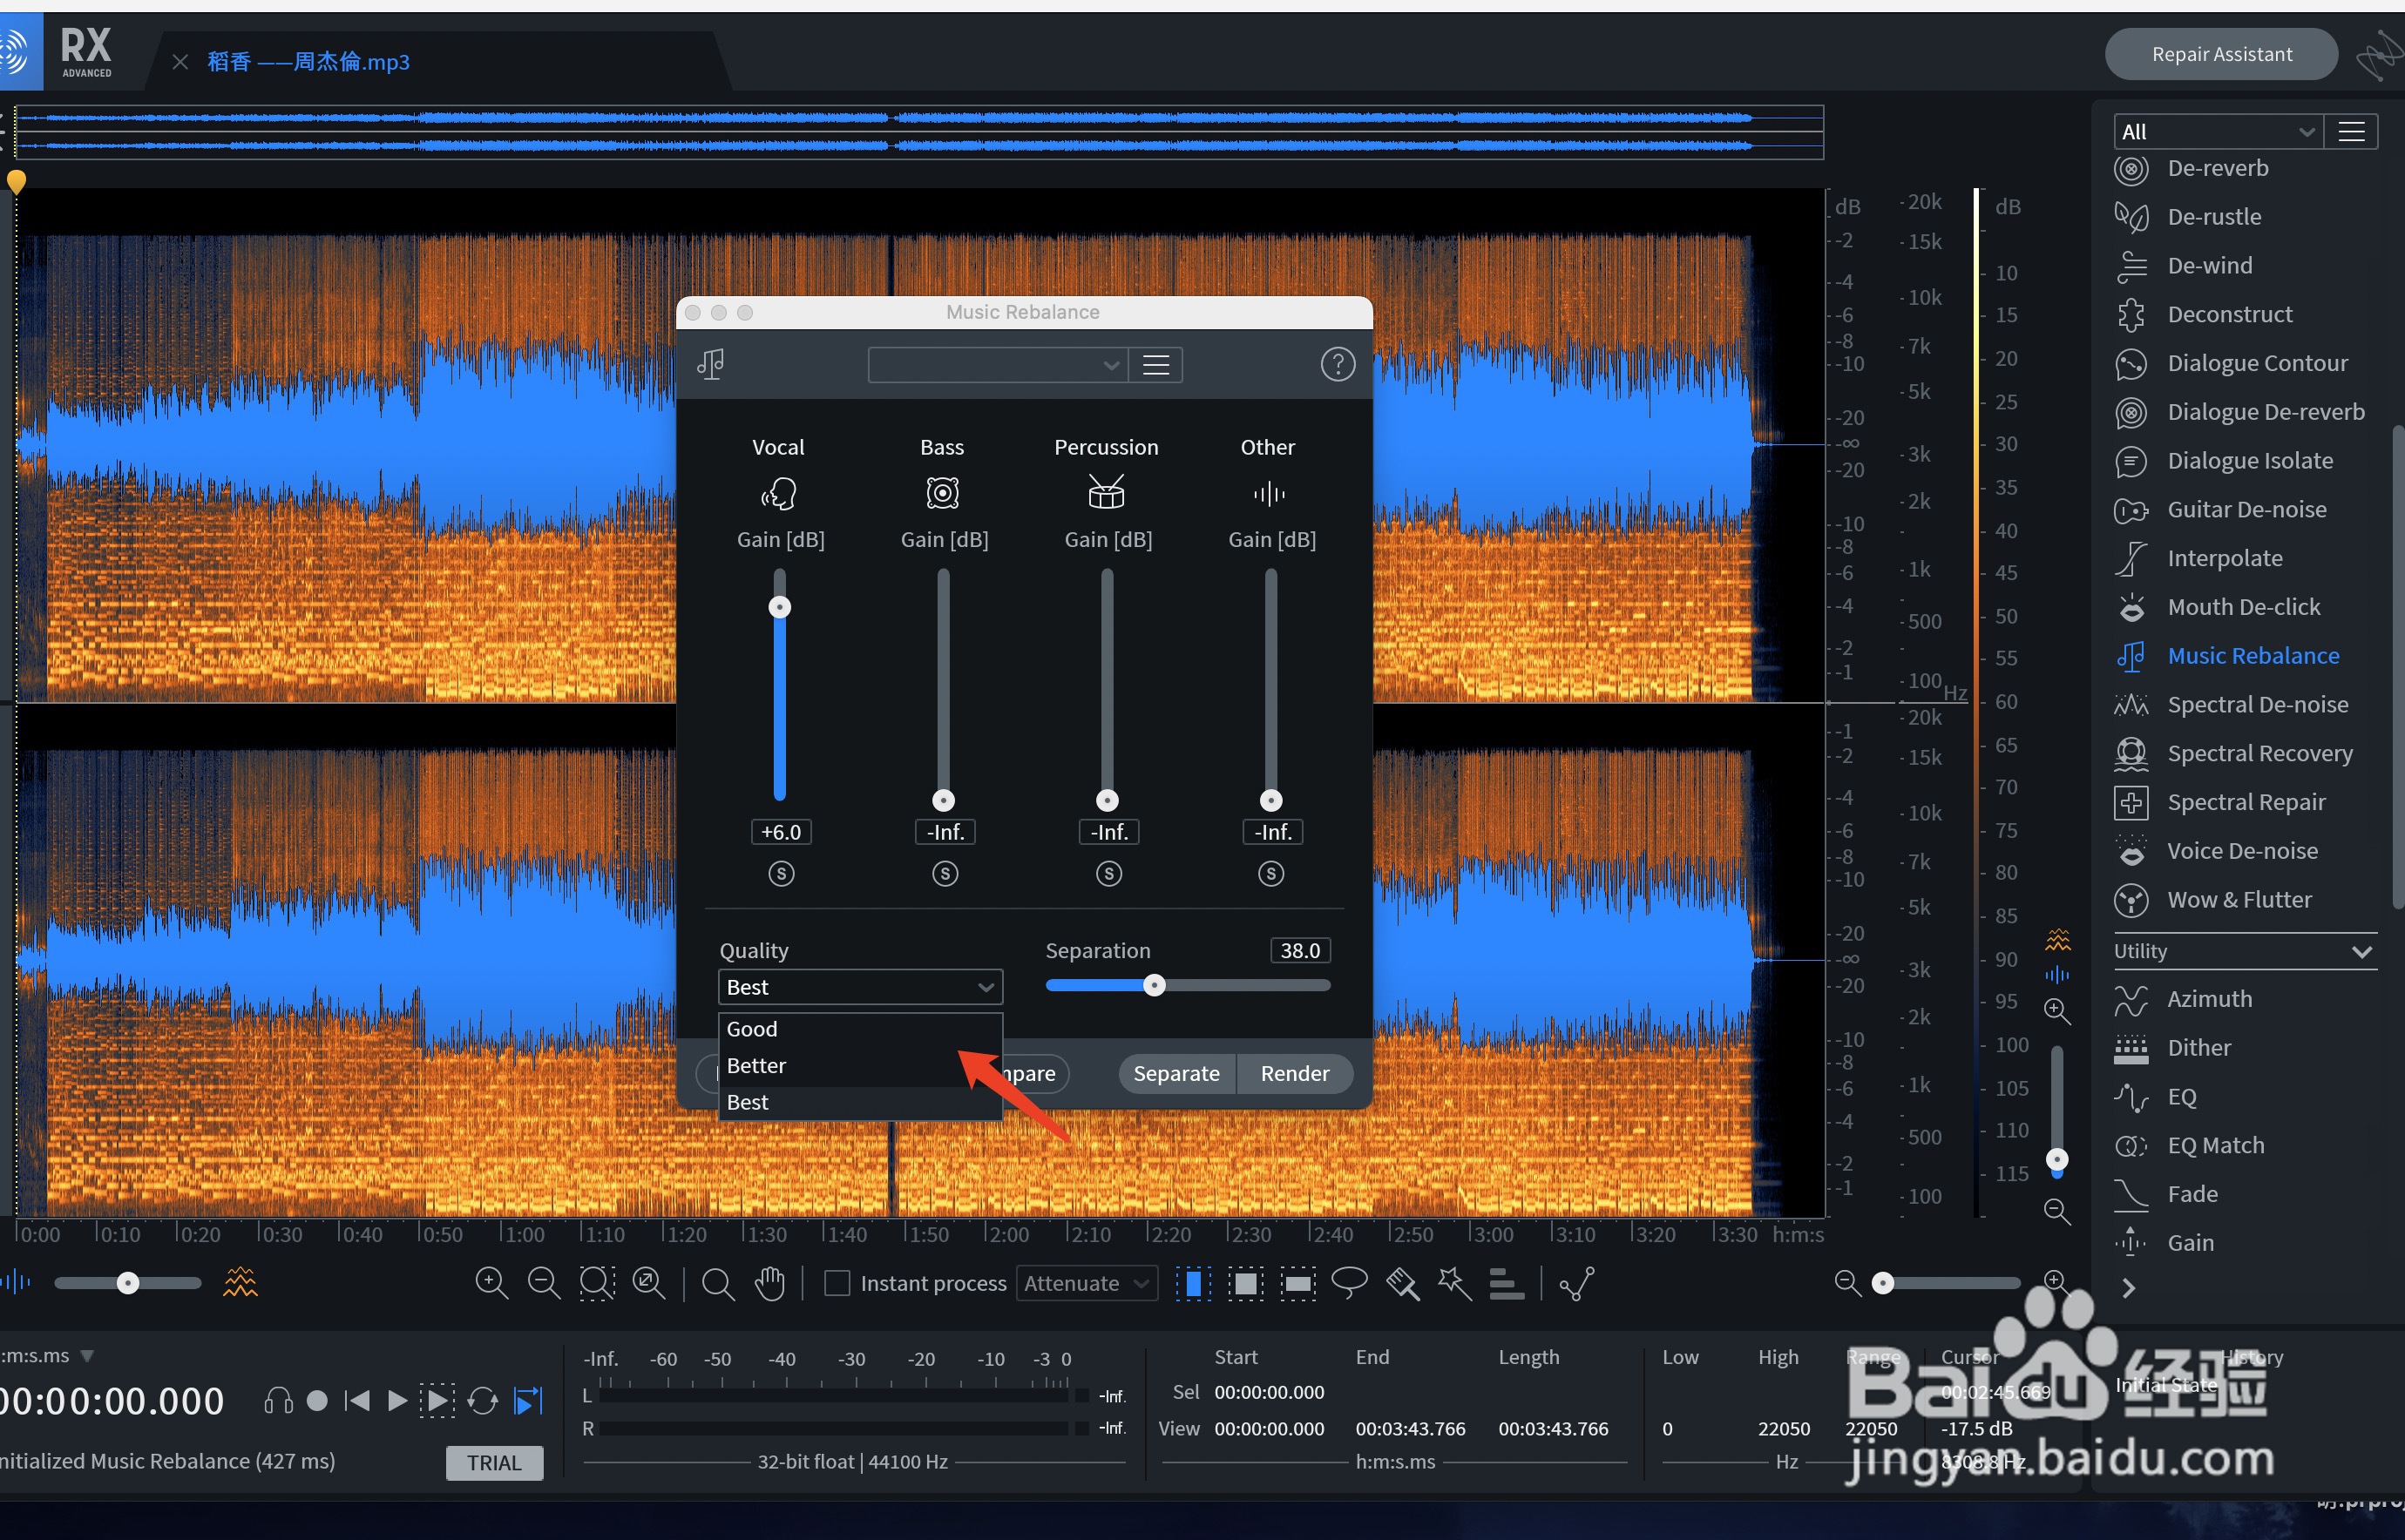Select the Brush selection tool
The image size is (2405, 1540).
point(1403,1283)
